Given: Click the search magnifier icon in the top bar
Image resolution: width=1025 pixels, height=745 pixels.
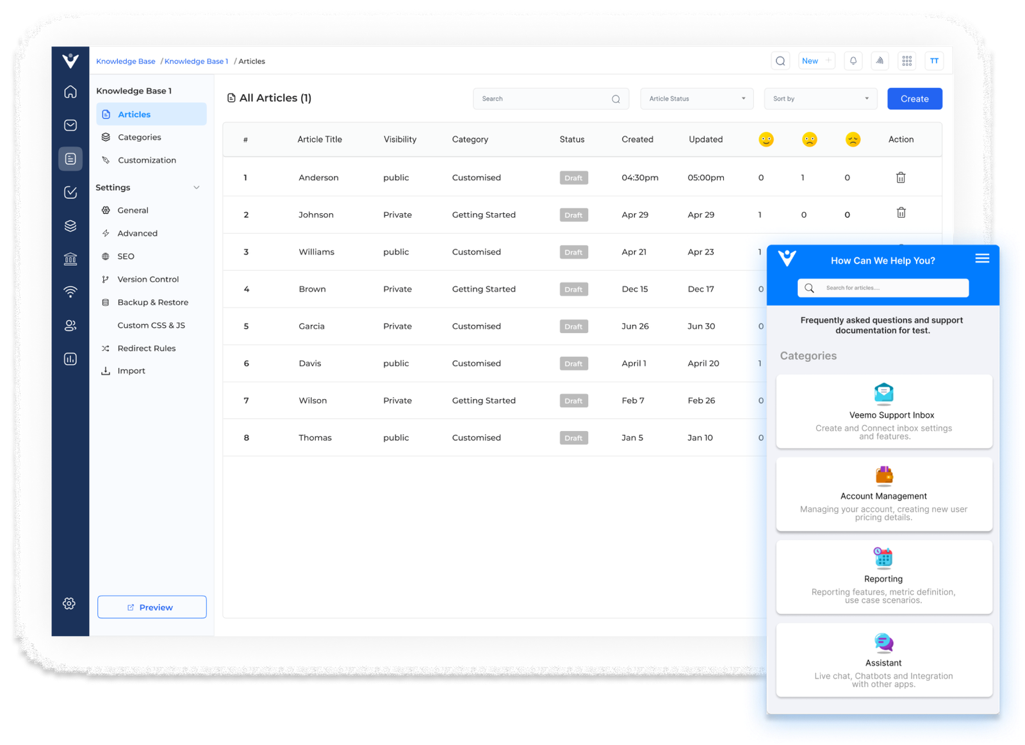Looking at the screenshot, I should pos(780,60).
